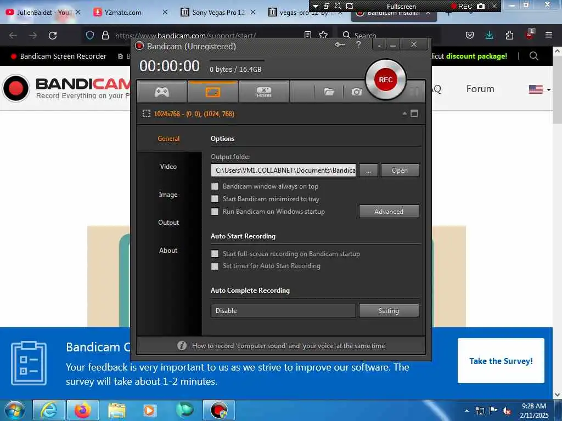
Task: Enable Start Bandicam minimized to tray
Action: click(x=215, y=198)
